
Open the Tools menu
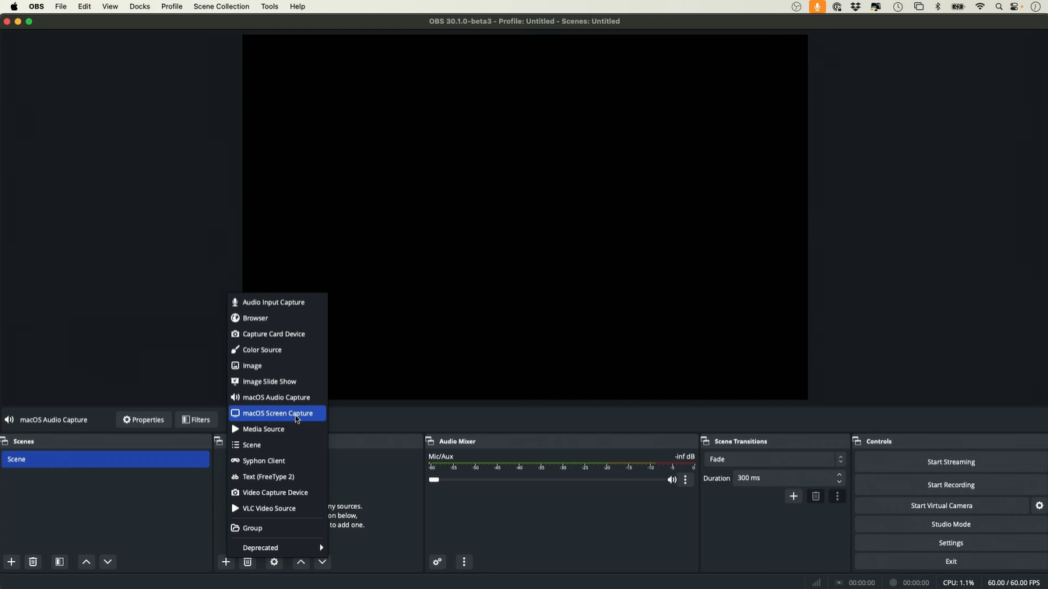(269, 6)
